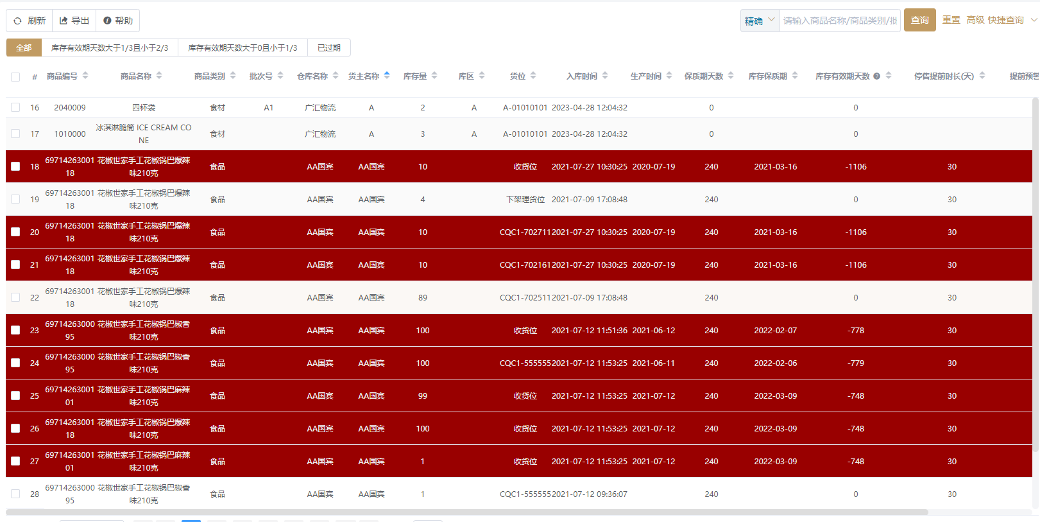Check the checkbox for row 27
The width and height of the screenshot is (1040, 522).
[15, 461]
